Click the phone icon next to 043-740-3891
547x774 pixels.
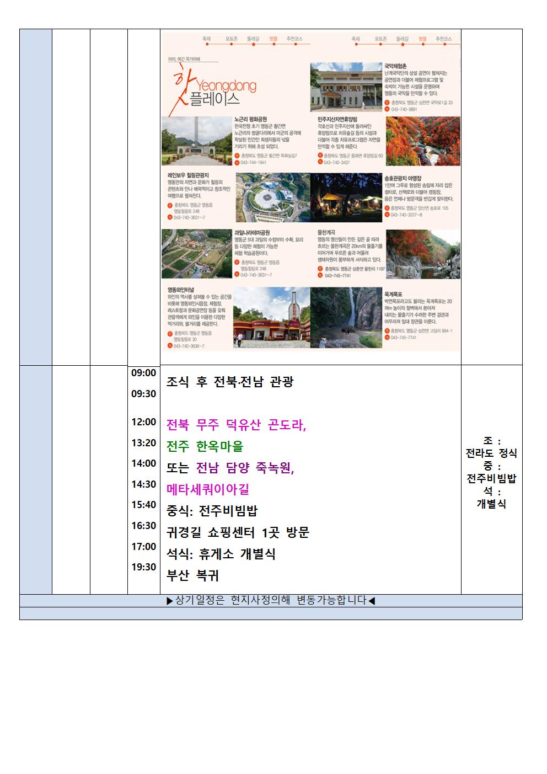387,109
